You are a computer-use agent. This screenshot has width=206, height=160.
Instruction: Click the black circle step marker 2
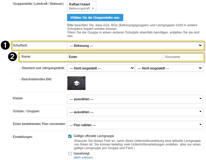coord(12,57)
